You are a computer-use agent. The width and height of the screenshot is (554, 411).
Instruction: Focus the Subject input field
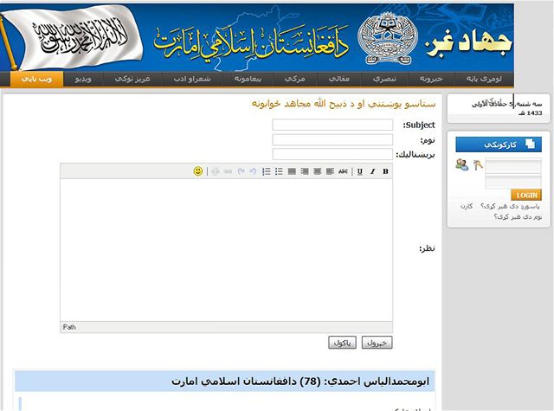pyautogui.click(x=332, y=125)
